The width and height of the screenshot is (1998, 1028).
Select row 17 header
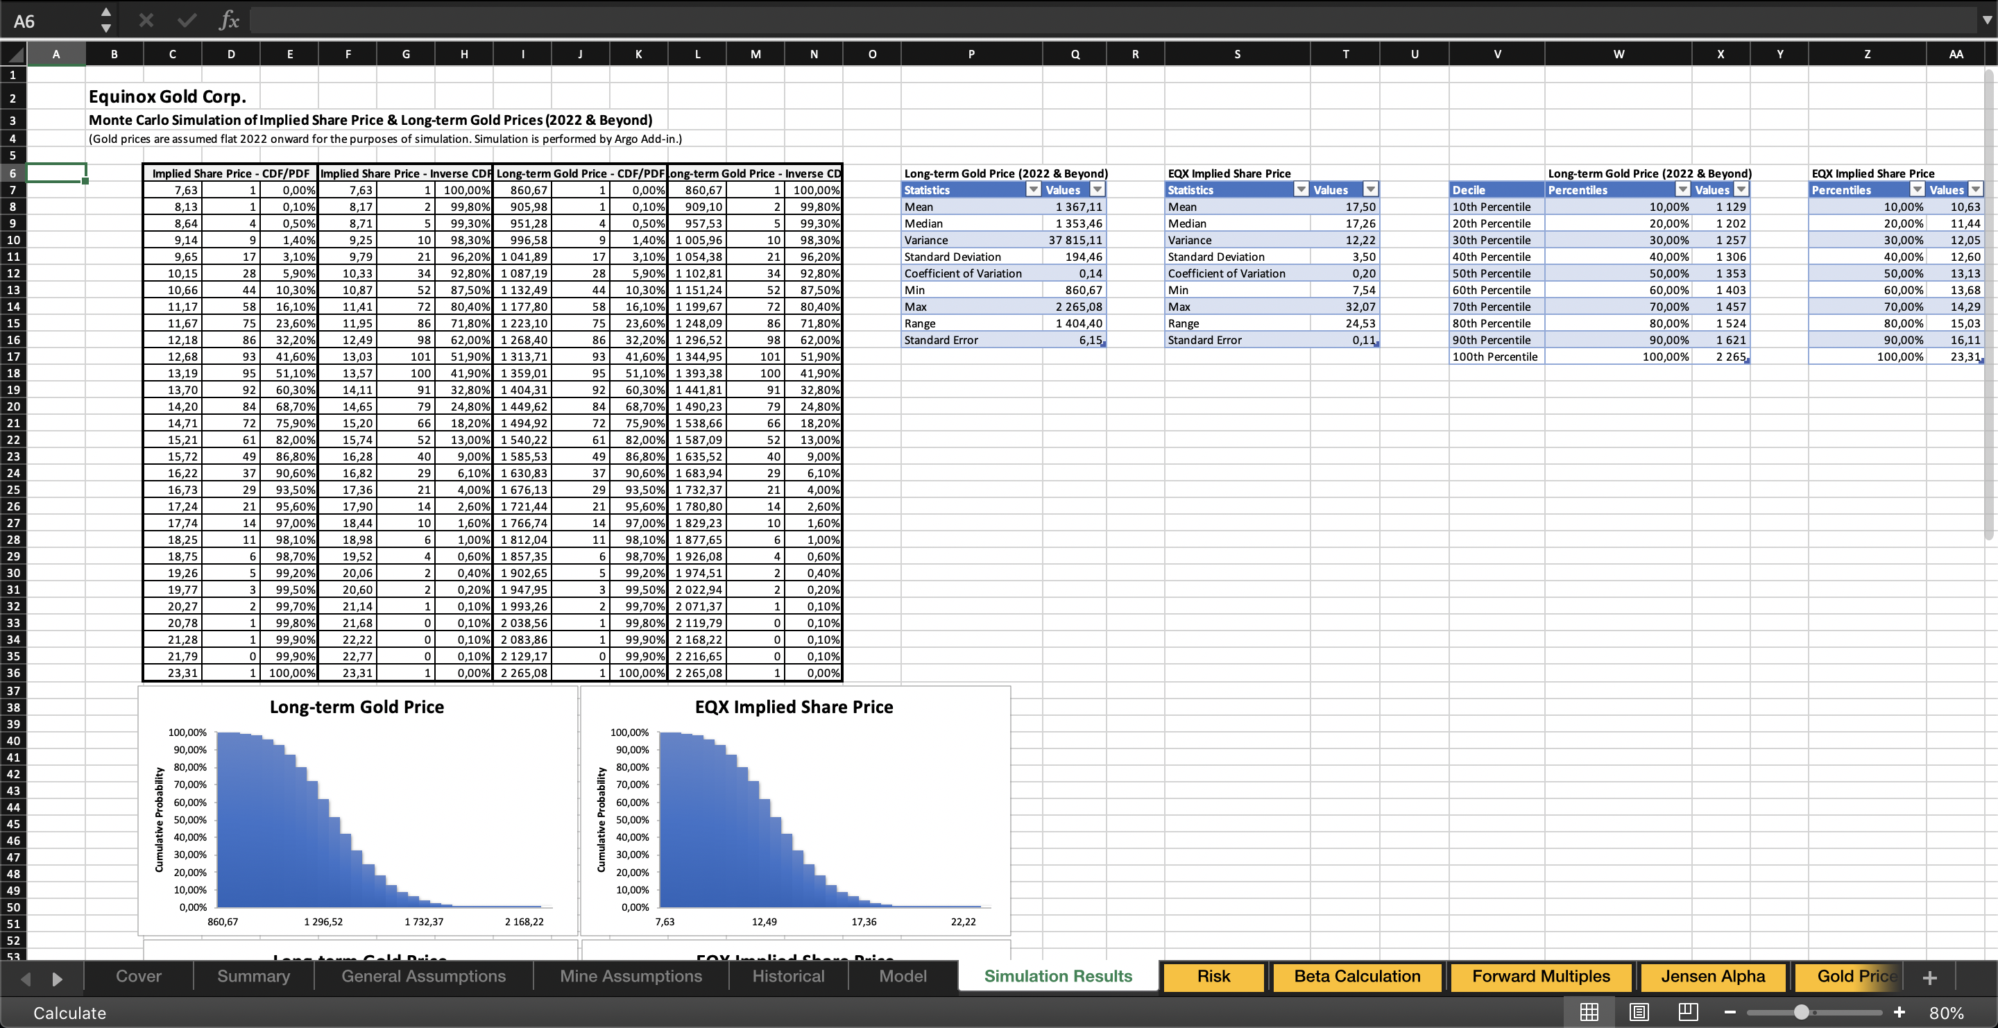pyautogui.click(x=13, y=357)
